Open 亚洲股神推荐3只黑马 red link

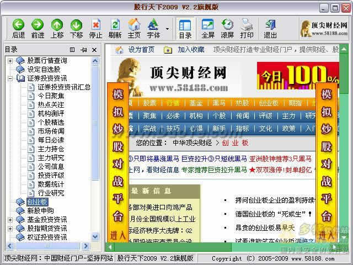[280, 158]
